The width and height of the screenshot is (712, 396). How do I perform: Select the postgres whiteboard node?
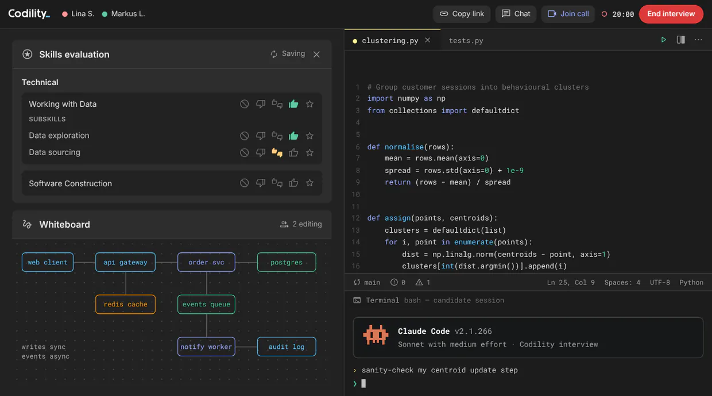click(x=287, y=262)
